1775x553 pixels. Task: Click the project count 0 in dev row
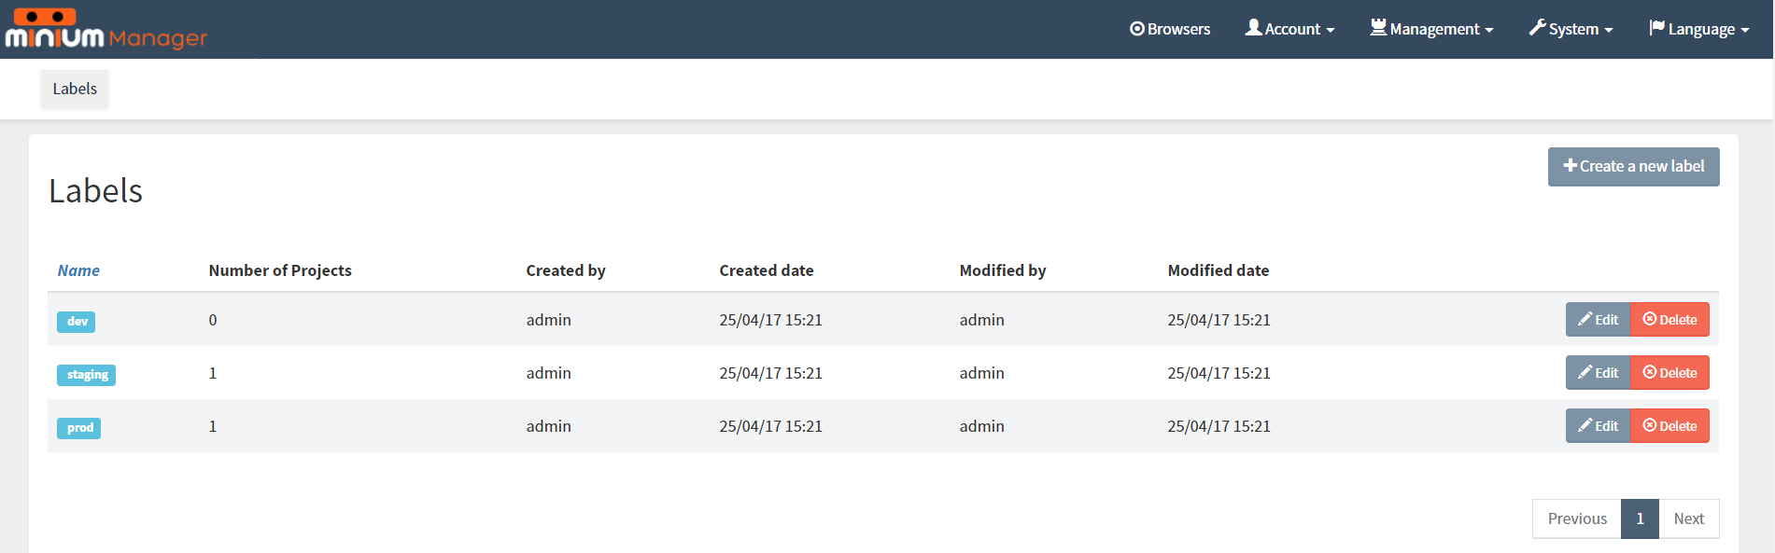pos(213,320)
